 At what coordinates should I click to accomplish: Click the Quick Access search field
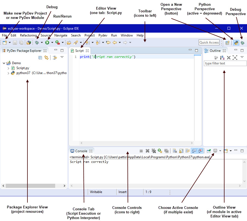(209, 42)
